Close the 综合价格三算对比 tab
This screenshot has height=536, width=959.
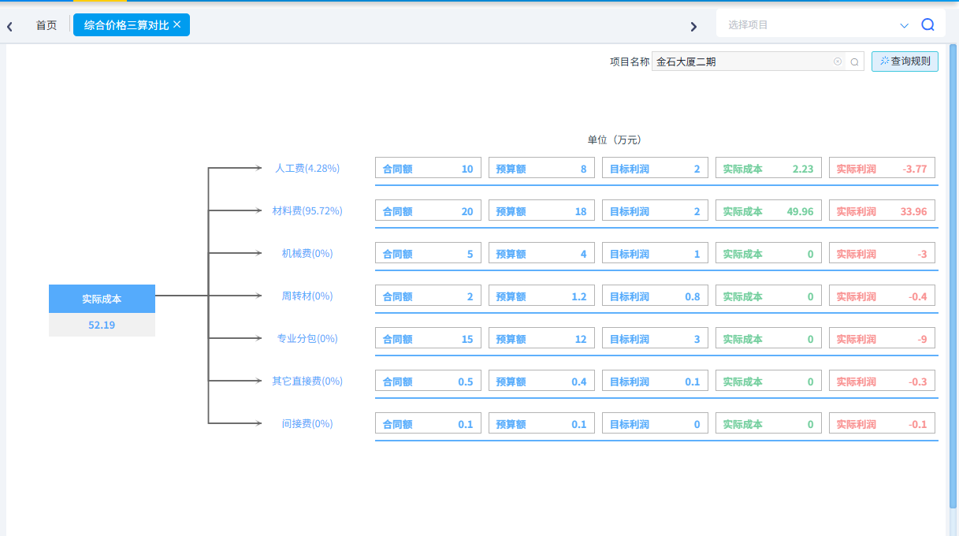point(177,24)
